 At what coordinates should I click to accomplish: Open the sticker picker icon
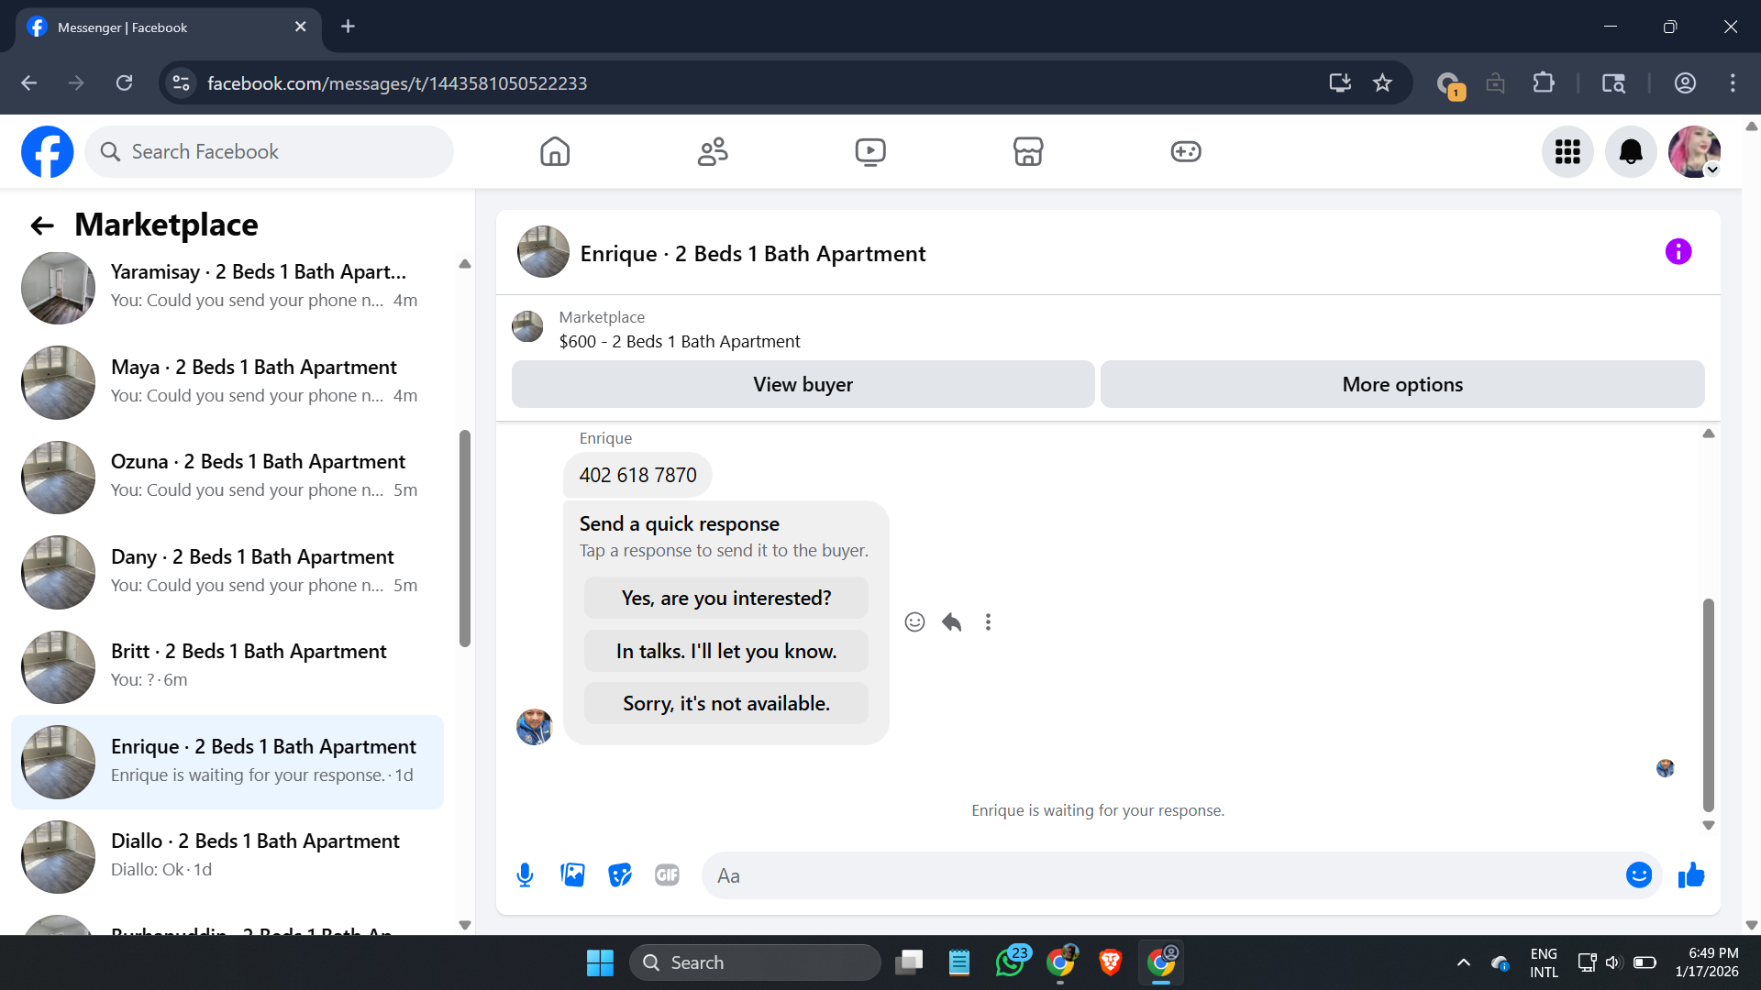620,875
